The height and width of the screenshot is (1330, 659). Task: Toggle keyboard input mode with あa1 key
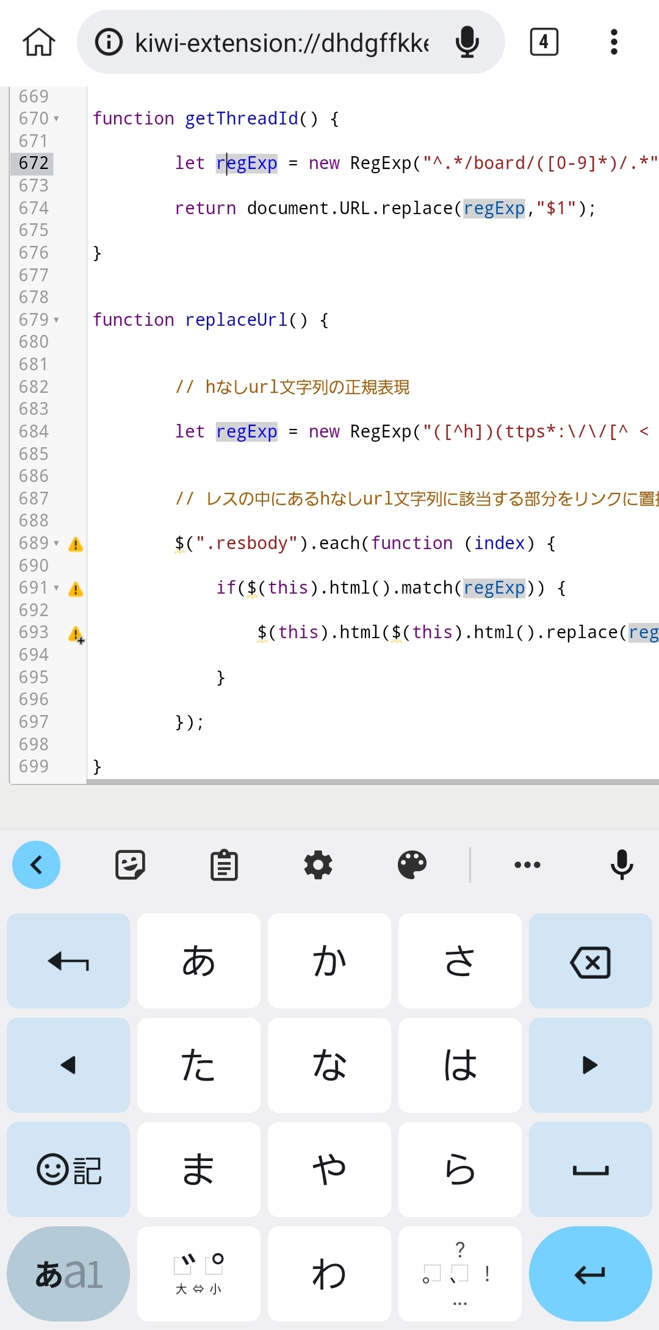(x=68, y=1274)
